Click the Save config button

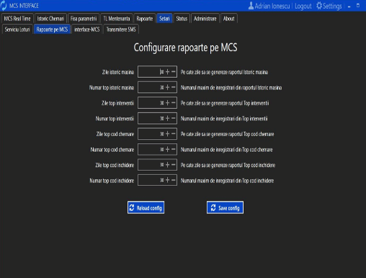(x=225, y=207)
